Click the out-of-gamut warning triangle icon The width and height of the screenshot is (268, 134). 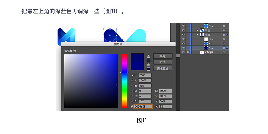[x=148, y=56]
